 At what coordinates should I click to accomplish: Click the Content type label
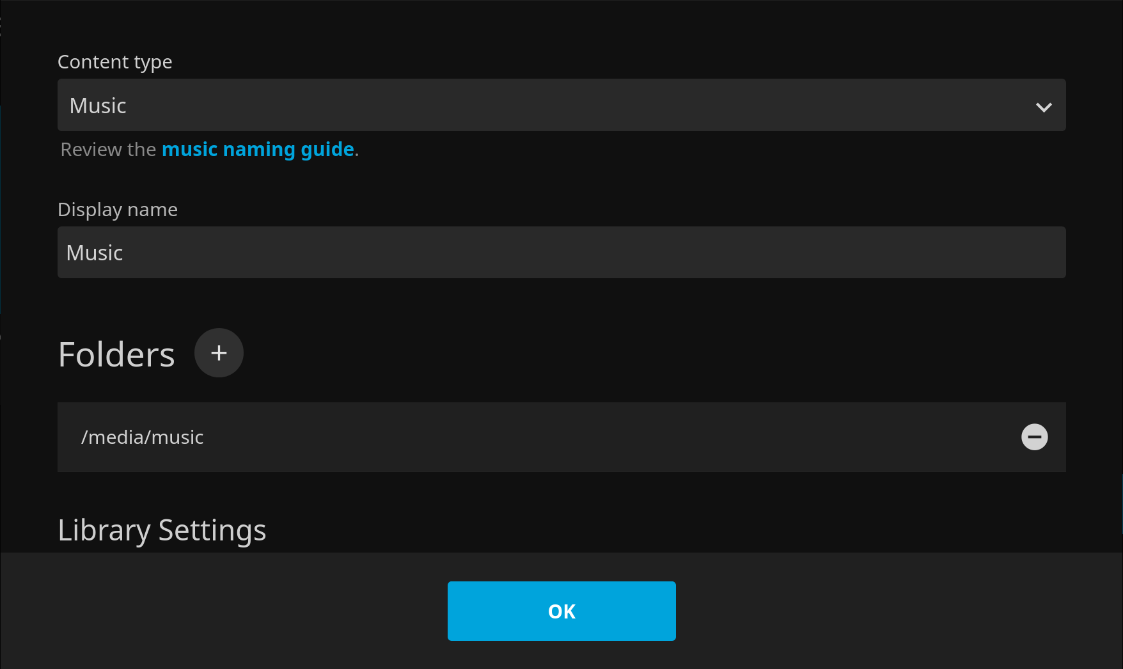115,62
